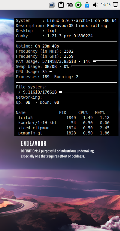Click the RAM Usage progress bar
This screenshot has height=231, width=120.
105,61
